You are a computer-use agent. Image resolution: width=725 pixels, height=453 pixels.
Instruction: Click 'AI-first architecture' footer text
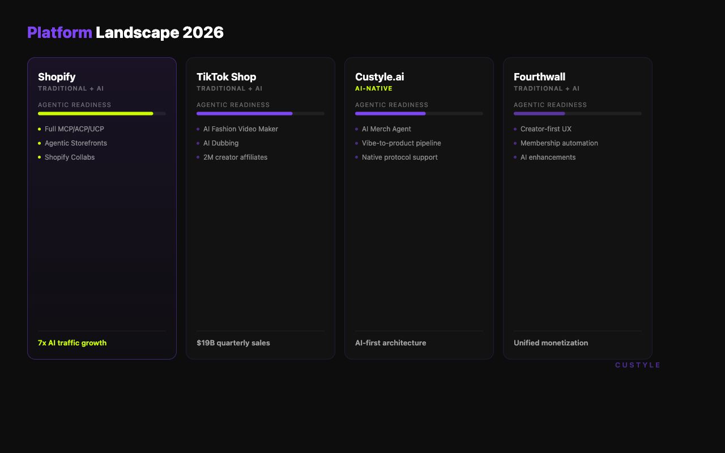(x=391, y=343)
